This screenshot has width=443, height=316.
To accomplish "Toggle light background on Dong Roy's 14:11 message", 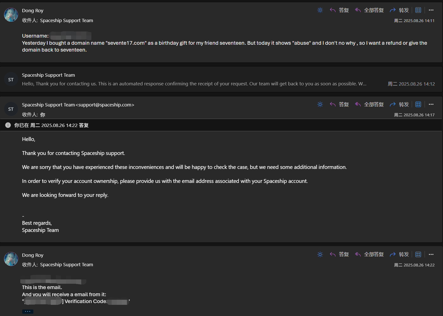I will (x=320, y=10).
